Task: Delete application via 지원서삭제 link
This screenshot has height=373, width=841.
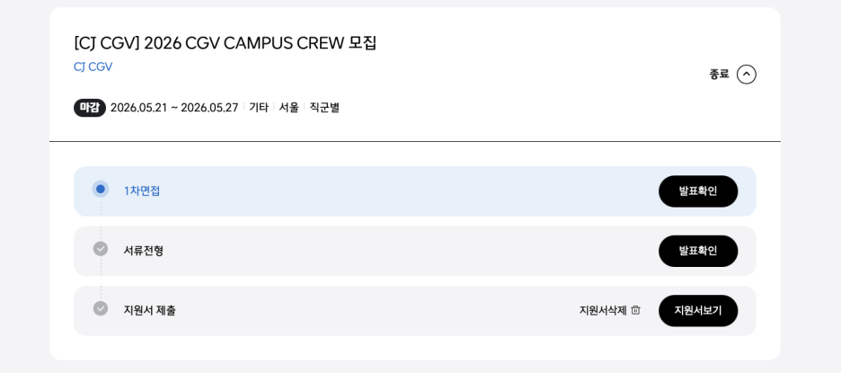Action: [x=603, y=310]
